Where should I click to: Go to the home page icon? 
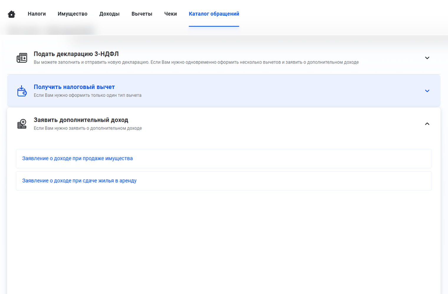coord(11,14)
